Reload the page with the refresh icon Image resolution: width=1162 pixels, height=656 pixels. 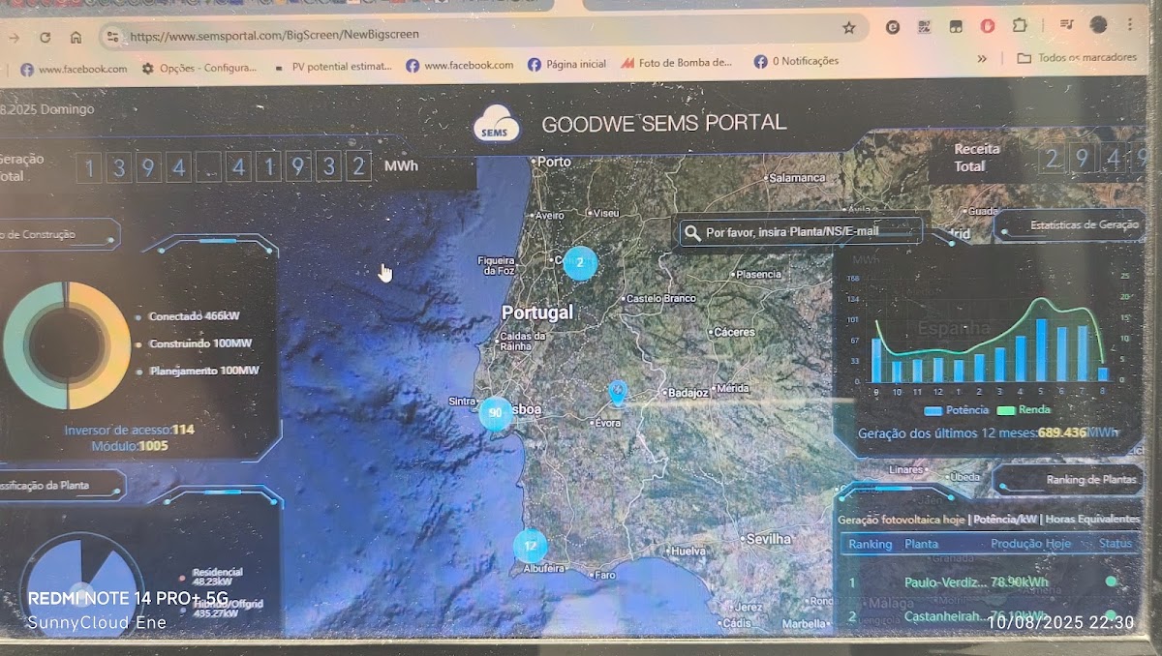tap(45, 37)
